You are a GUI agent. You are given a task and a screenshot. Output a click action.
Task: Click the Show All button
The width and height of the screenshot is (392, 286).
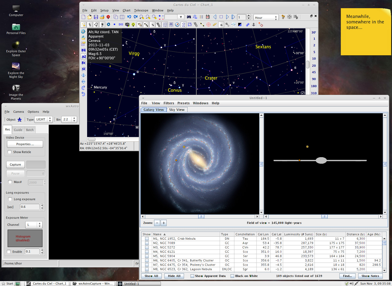pyautogui.click(x=151, y=276)
